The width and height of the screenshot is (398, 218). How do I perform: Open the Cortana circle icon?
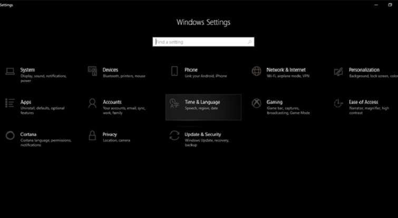coord(10,135)
